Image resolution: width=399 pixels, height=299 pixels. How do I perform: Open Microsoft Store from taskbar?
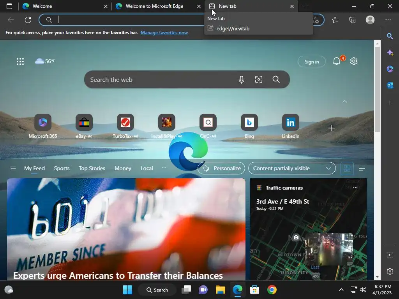pos(254,290)
